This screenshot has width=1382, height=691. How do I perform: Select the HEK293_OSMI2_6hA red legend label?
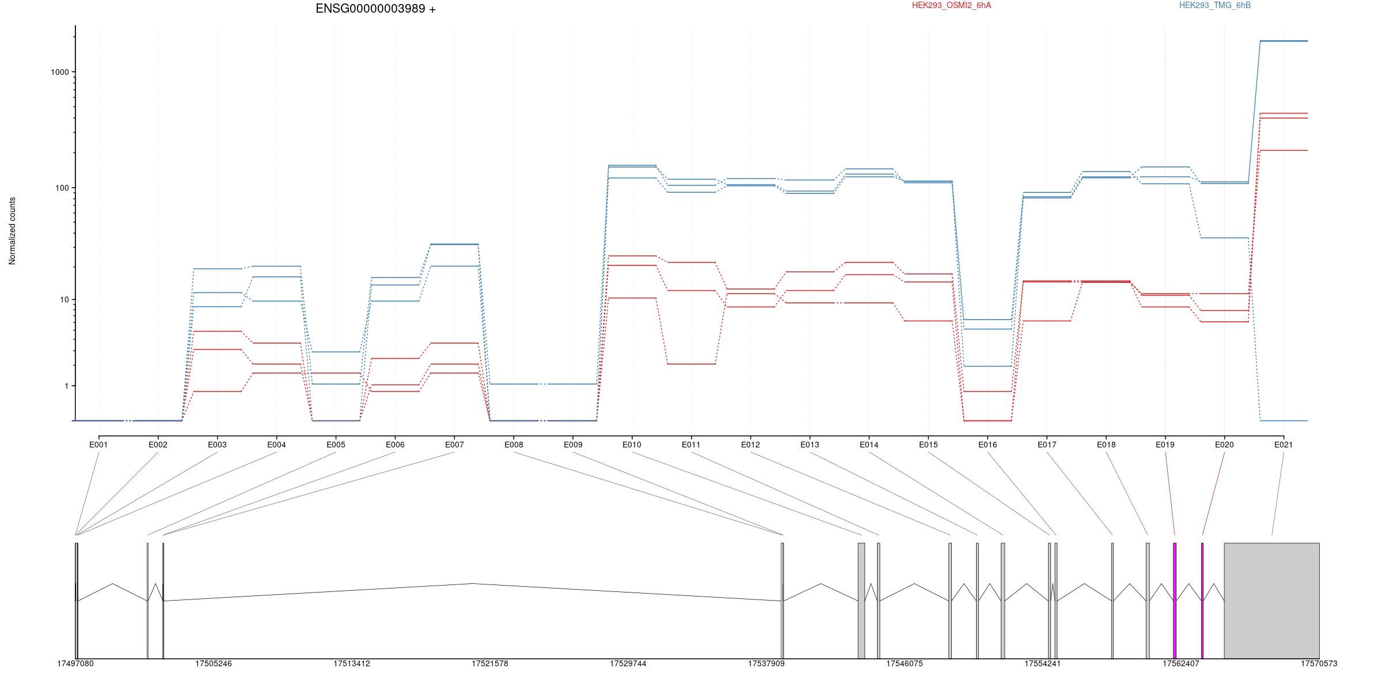tap(951, 5)
